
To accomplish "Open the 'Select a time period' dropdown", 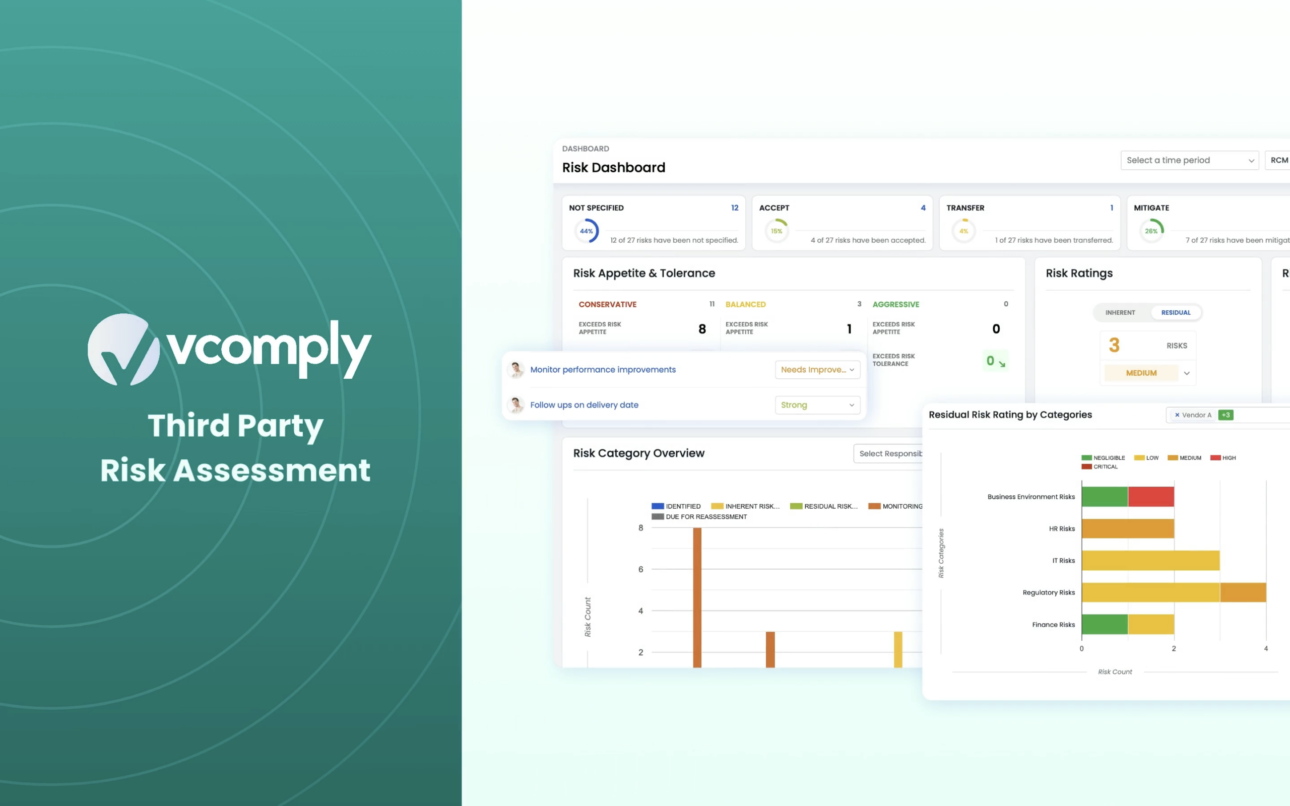I will 1189,160.
